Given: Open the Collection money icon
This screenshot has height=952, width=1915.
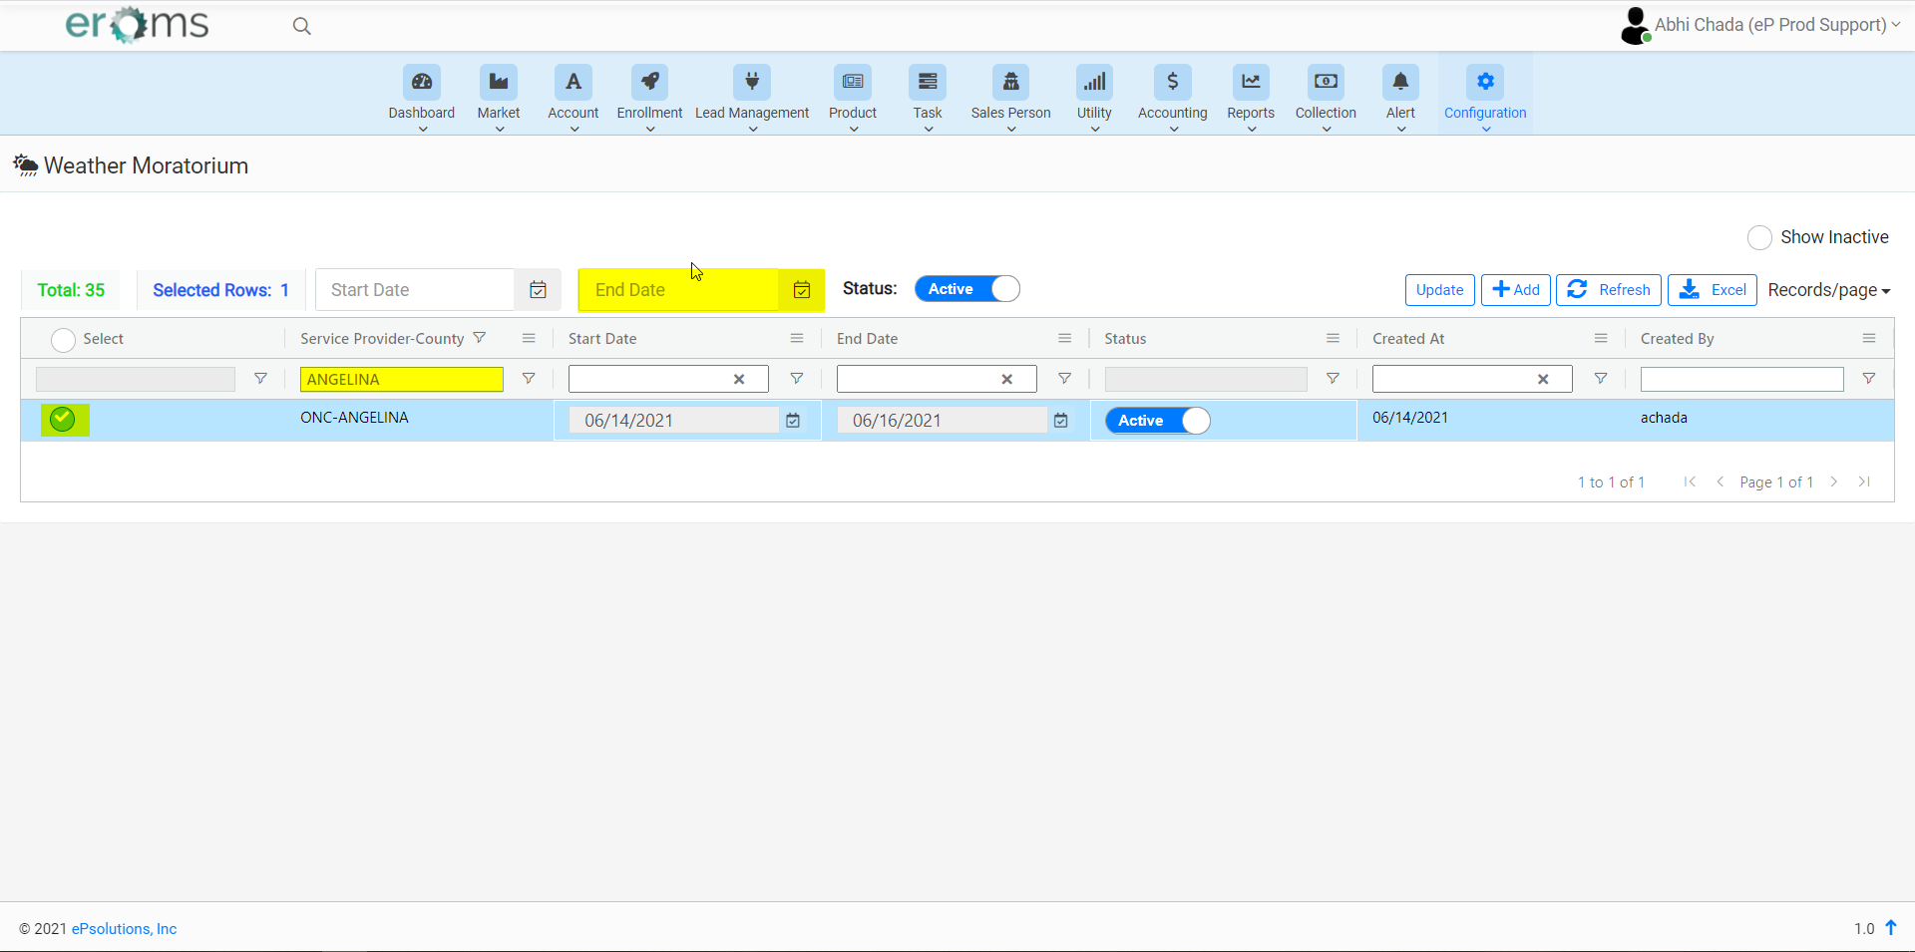Looking at the screenshot, I should pyautogui.click(x=1326, y=82).
